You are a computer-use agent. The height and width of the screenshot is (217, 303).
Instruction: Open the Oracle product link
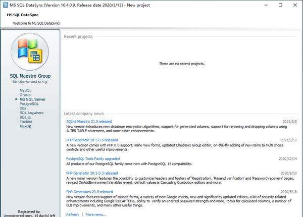pos(25,95)
